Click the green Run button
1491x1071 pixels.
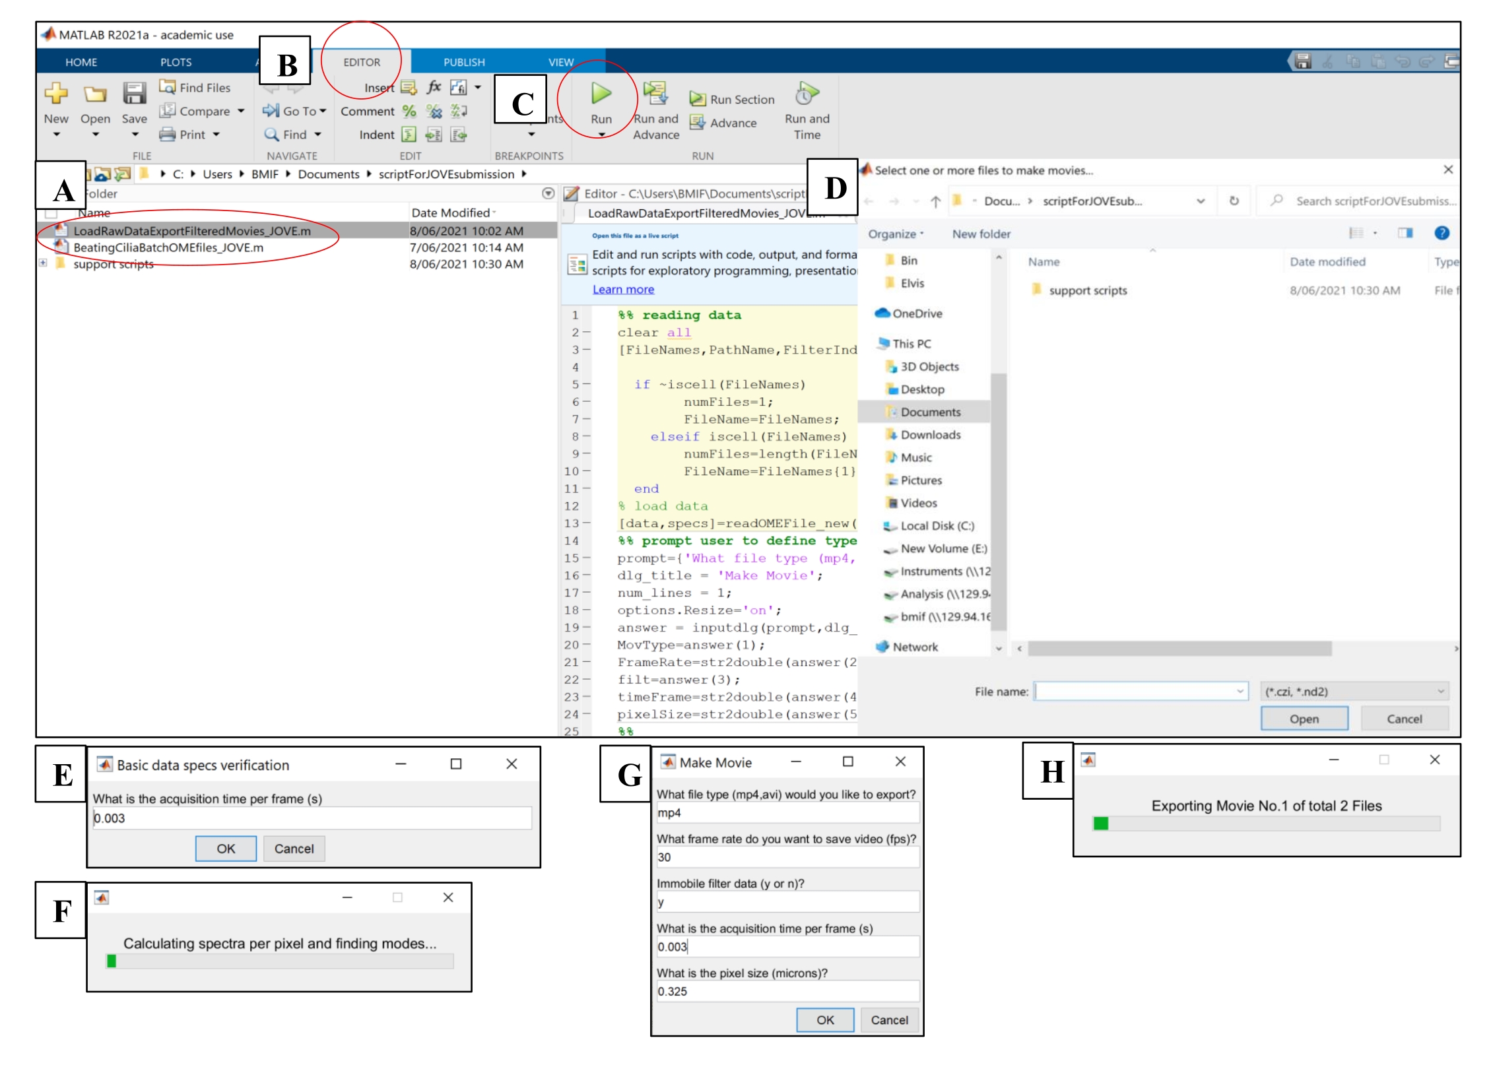click(600, 94)
